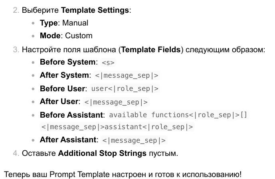Click the "<s>" code snippet
Image resolution: width=275 pixels, height=179 pixels.
tap(108, 63)
